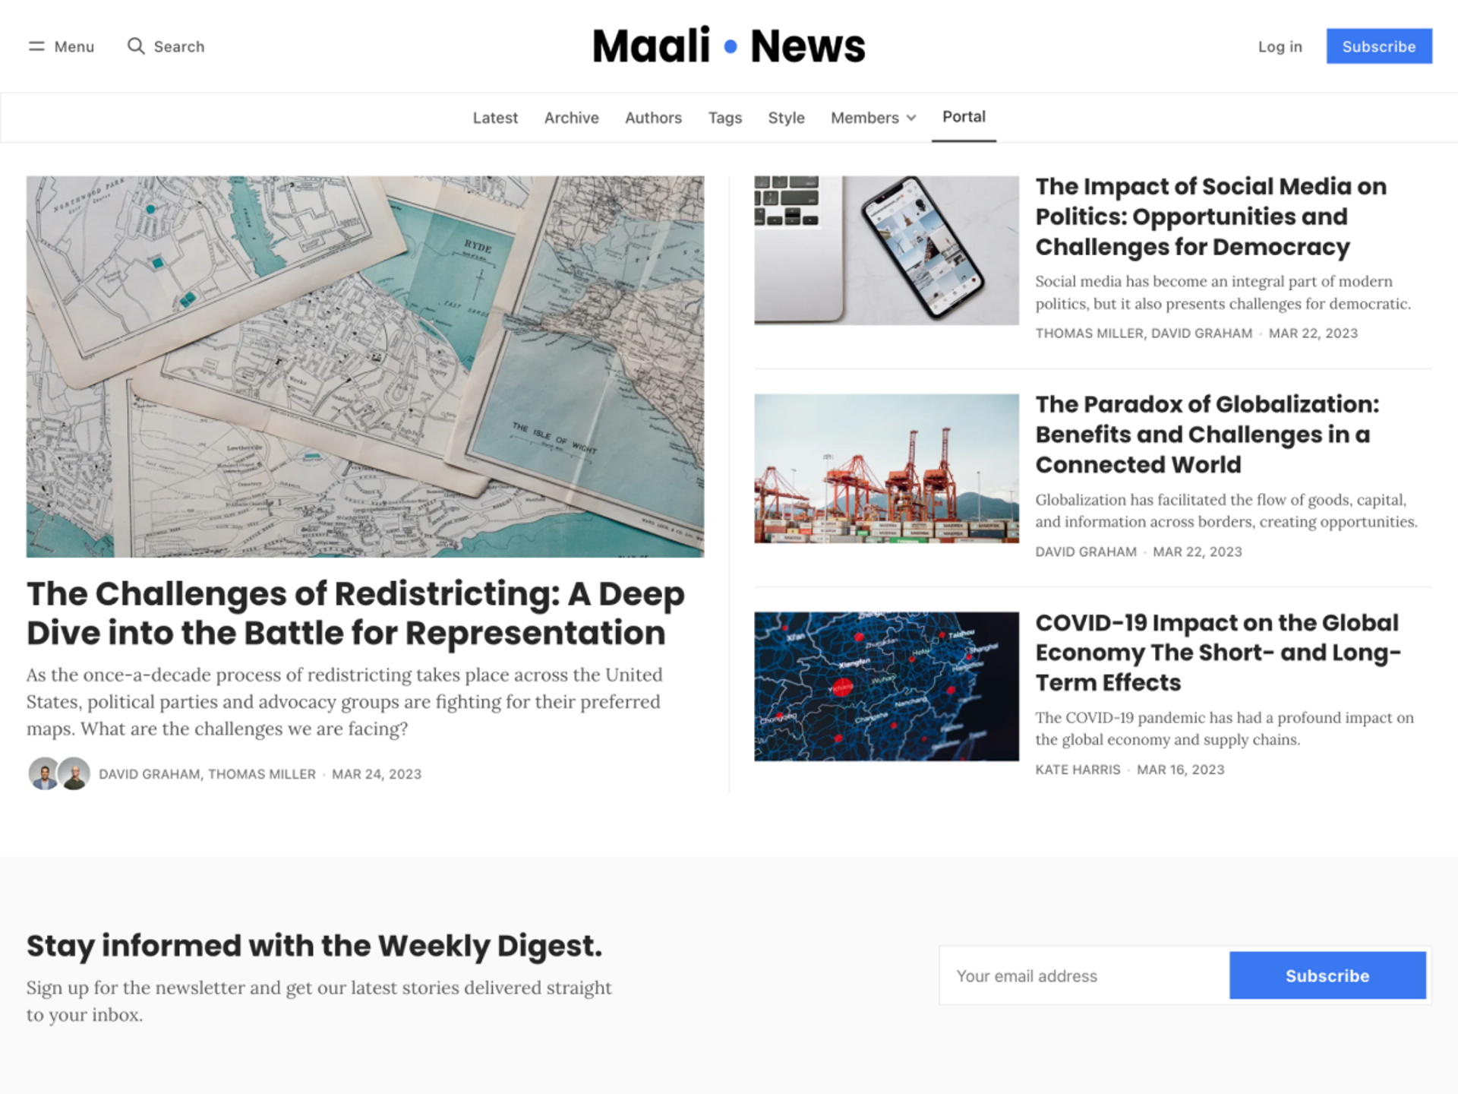Open the Tags navigation dropdown
The height and width of the screenshot is (1094, 1458).
point(724,117)
